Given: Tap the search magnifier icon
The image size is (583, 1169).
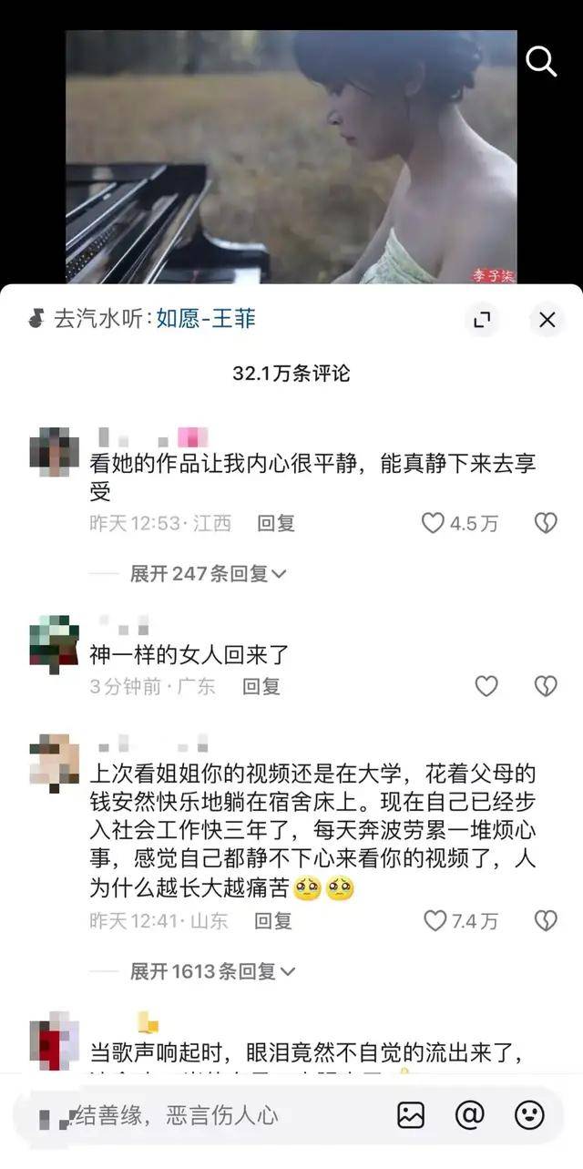Looking at the screenshot, I should click(x=542, y=62).
